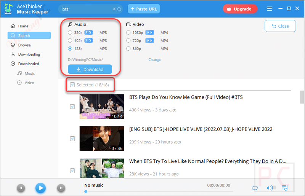The width and height of the screenshot is (305, 196).
Task: Open the Search sidebar item
Action: (29, 35)
